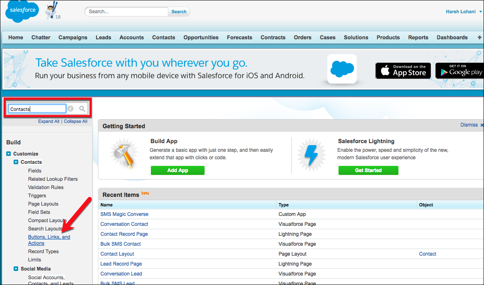Open the Bulk SMS Contact link
The image size is (484, 285).
pos(120,244)
